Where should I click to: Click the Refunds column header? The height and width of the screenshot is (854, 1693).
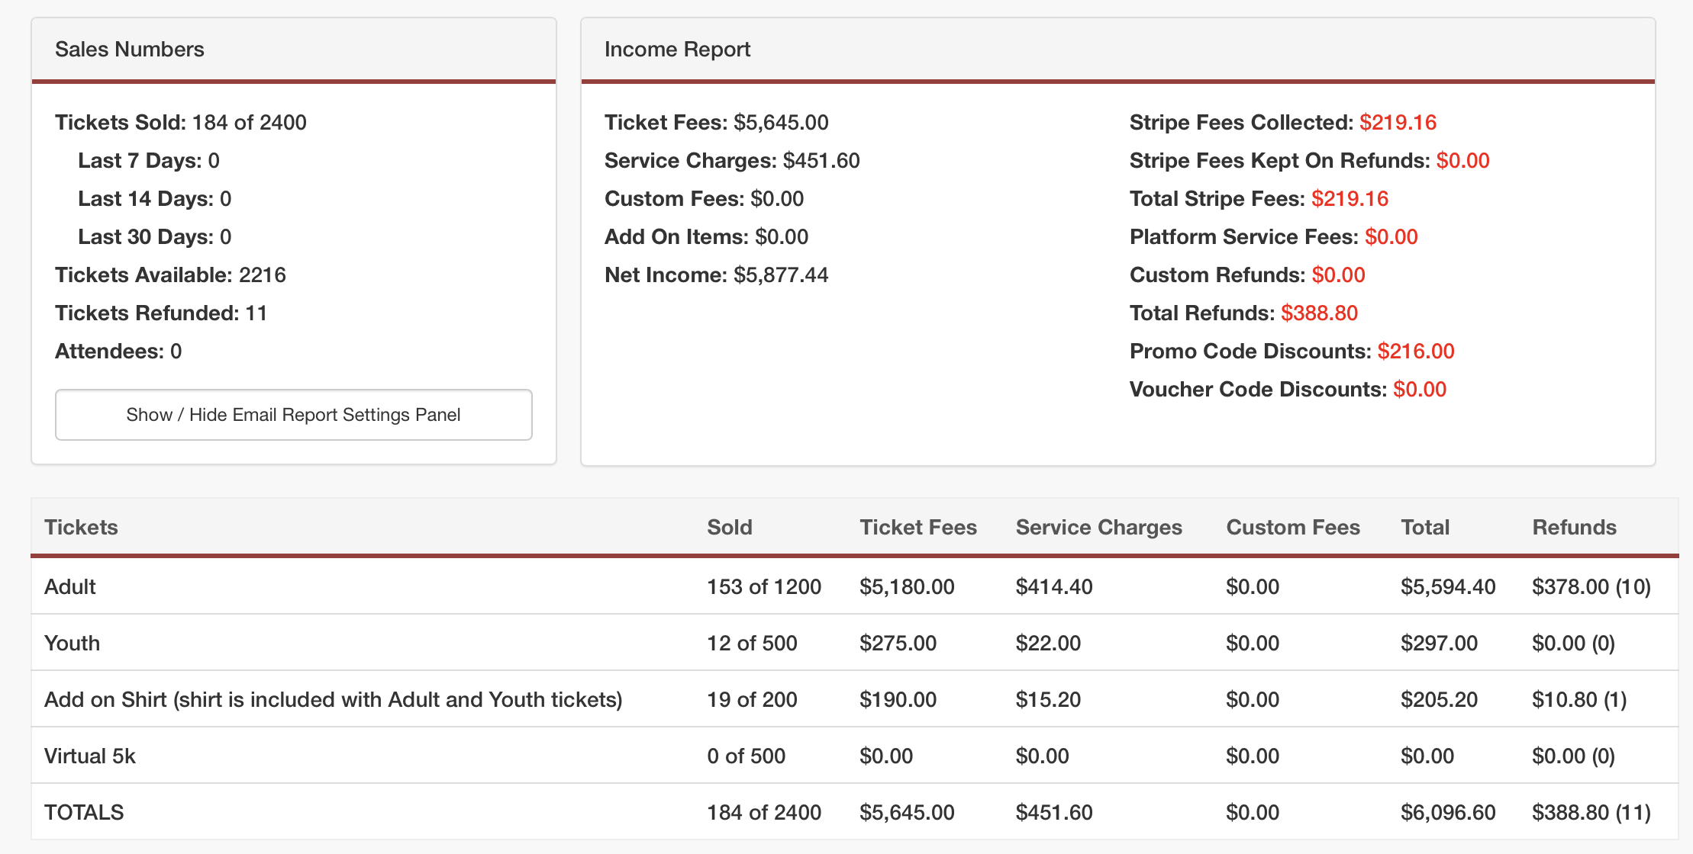[x=1574, y=527]
